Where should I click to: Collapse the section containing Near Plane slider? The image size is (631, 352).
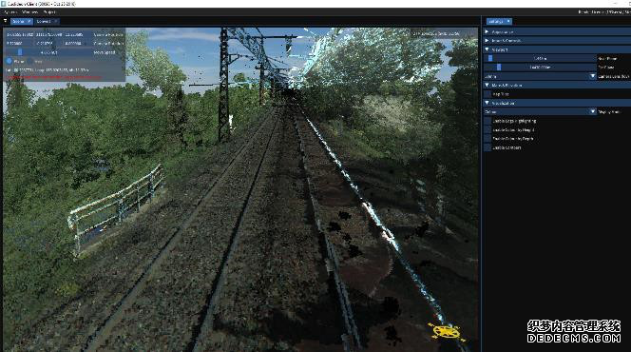click(x=487, y=49)
